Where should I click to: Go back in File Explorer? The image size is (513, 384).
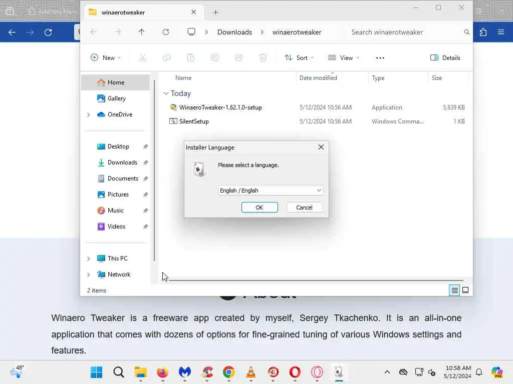pos(94,32)
